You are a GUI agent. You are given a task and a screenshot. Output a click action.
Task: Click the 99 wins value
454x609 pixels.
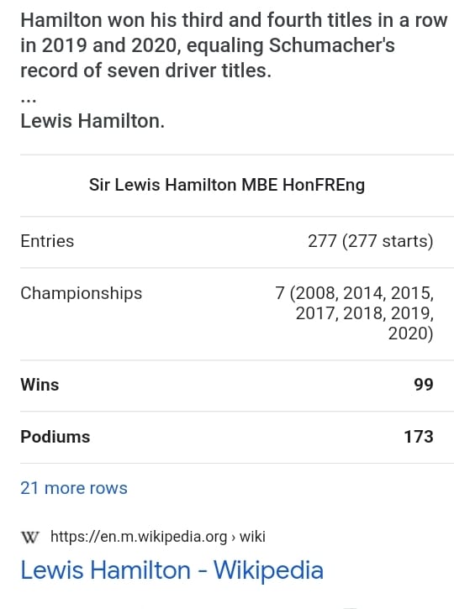(x=423, y=385)
